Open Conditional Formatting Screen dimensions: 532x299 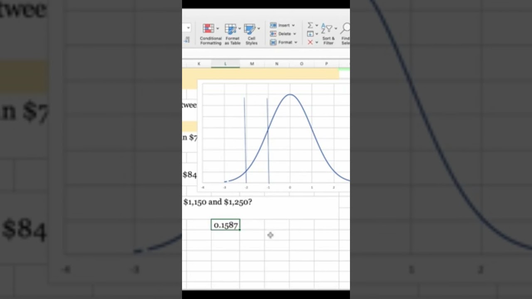(210, 34)
